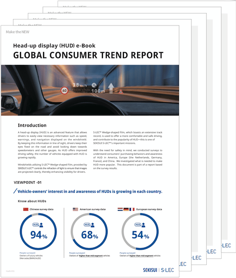
Task: Click the Netherlands flag icon
Action: pyautogui.click(x=120, y=209)
